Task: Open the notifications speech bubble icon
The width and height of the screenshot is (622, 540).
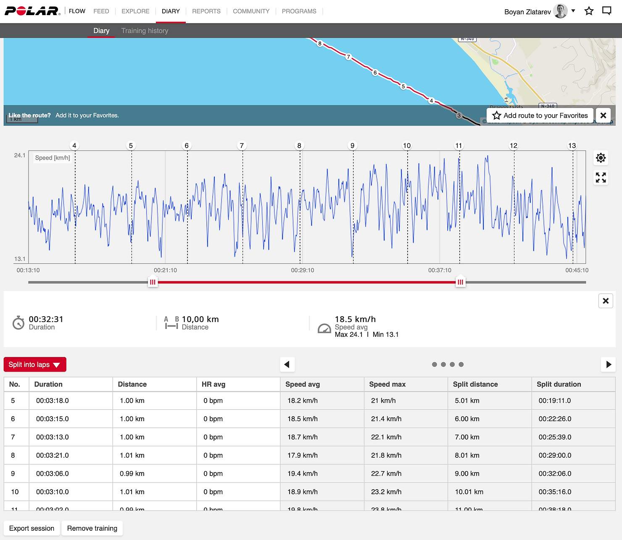Action: coord(606,11)
